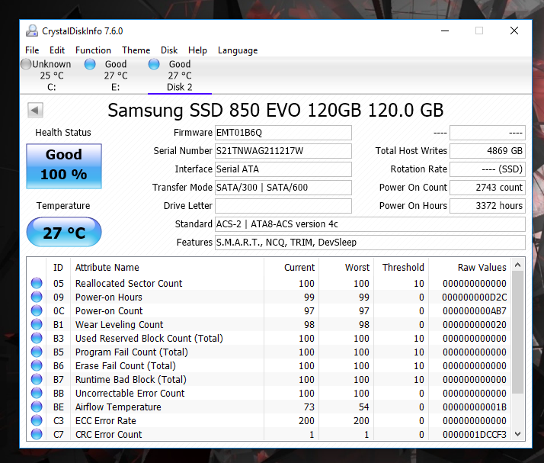Click status orb of Used Reserved Block Count row
This screenshot has width=544, height=463.
(37, 338)
